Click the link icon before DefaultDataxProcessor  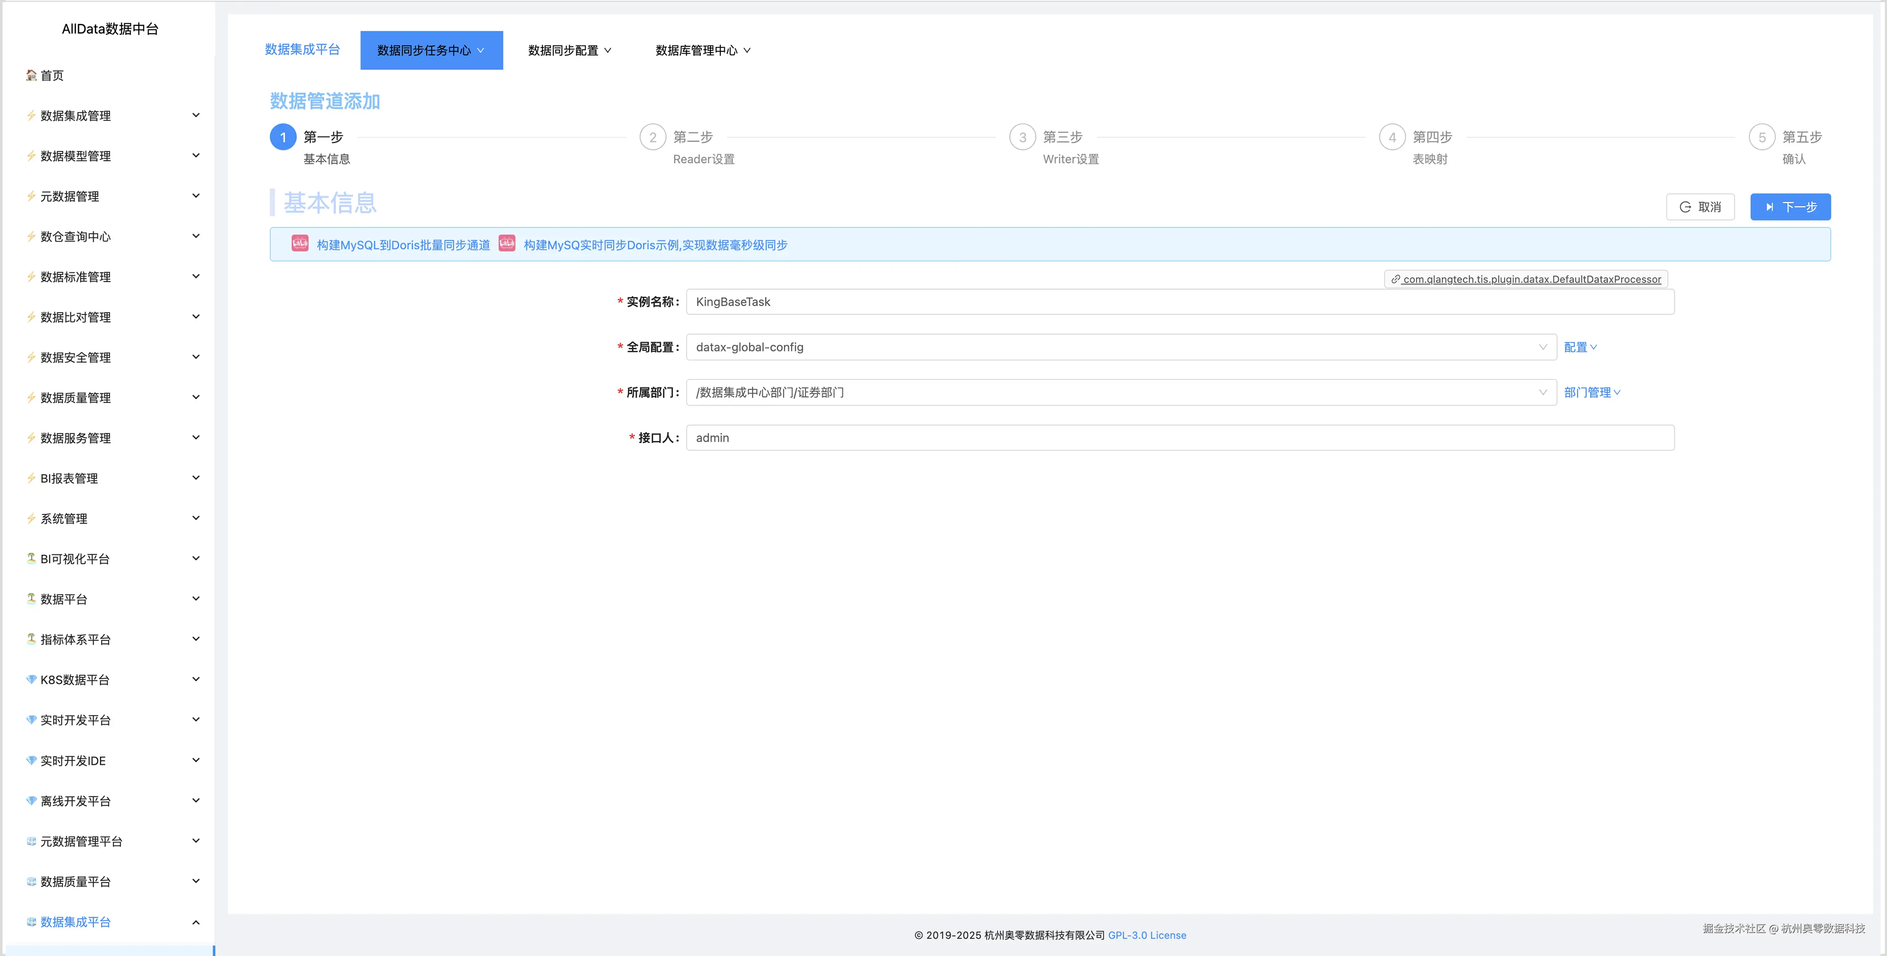tap(1395, 279)
